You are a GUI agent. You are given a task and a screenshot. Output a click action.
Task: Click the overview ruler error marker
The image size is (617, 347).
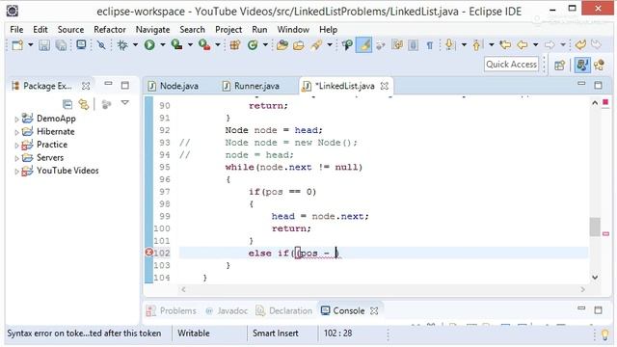(x=606, y=233)
